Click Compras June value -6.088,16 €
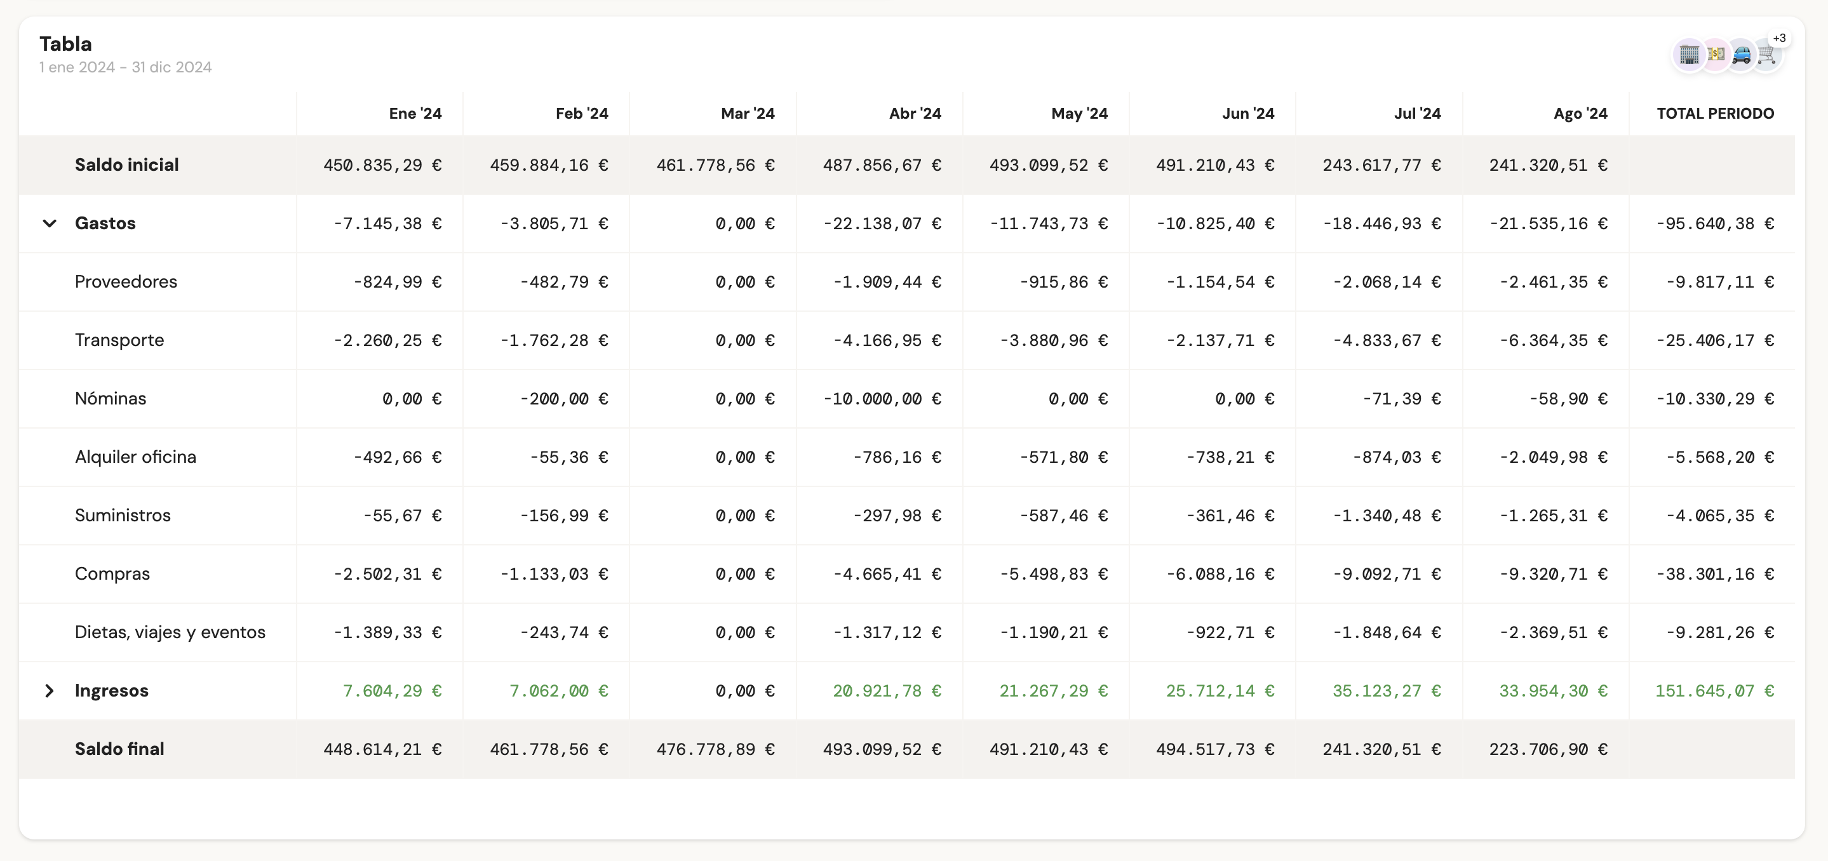Viewport: 1828px width, 861px height. (1221, 574)
